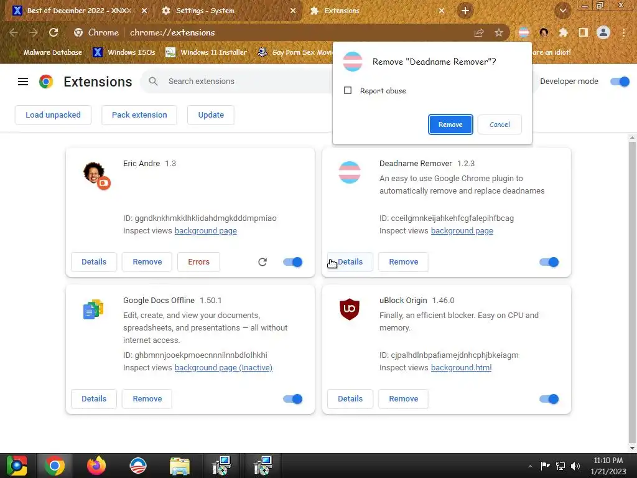Reload the Eric Andre extension

click(263, 262)
